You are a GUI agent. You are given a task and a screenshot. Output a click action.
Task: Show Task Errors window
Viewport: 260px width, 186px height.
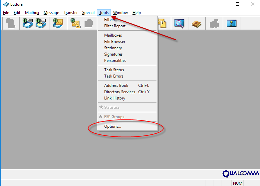pyautogui.click(x=128, y=76)
